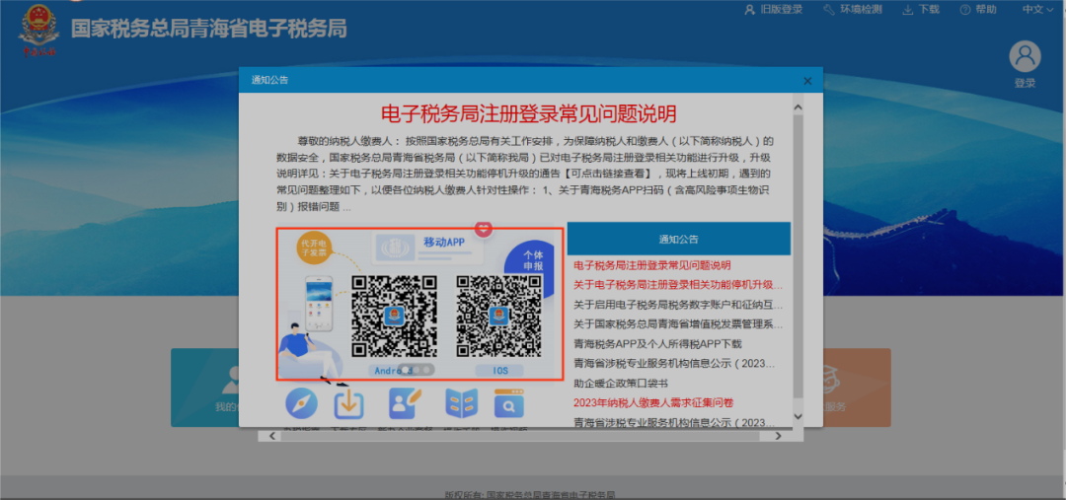Open 关于启用电子税务局税务数字账户 notice

(x=678, y=305)
